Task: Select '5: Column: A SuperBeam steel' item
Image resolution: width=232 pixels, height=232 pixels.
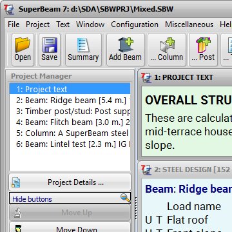Action: click(70, 133)
